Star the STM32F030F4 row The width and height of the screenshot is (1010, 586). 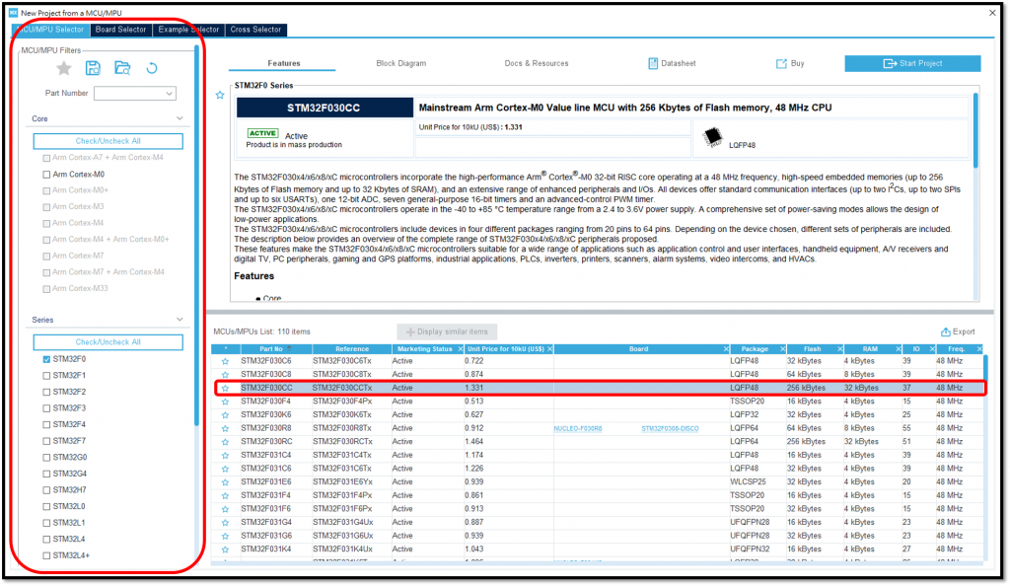click(x=226, y=403)
